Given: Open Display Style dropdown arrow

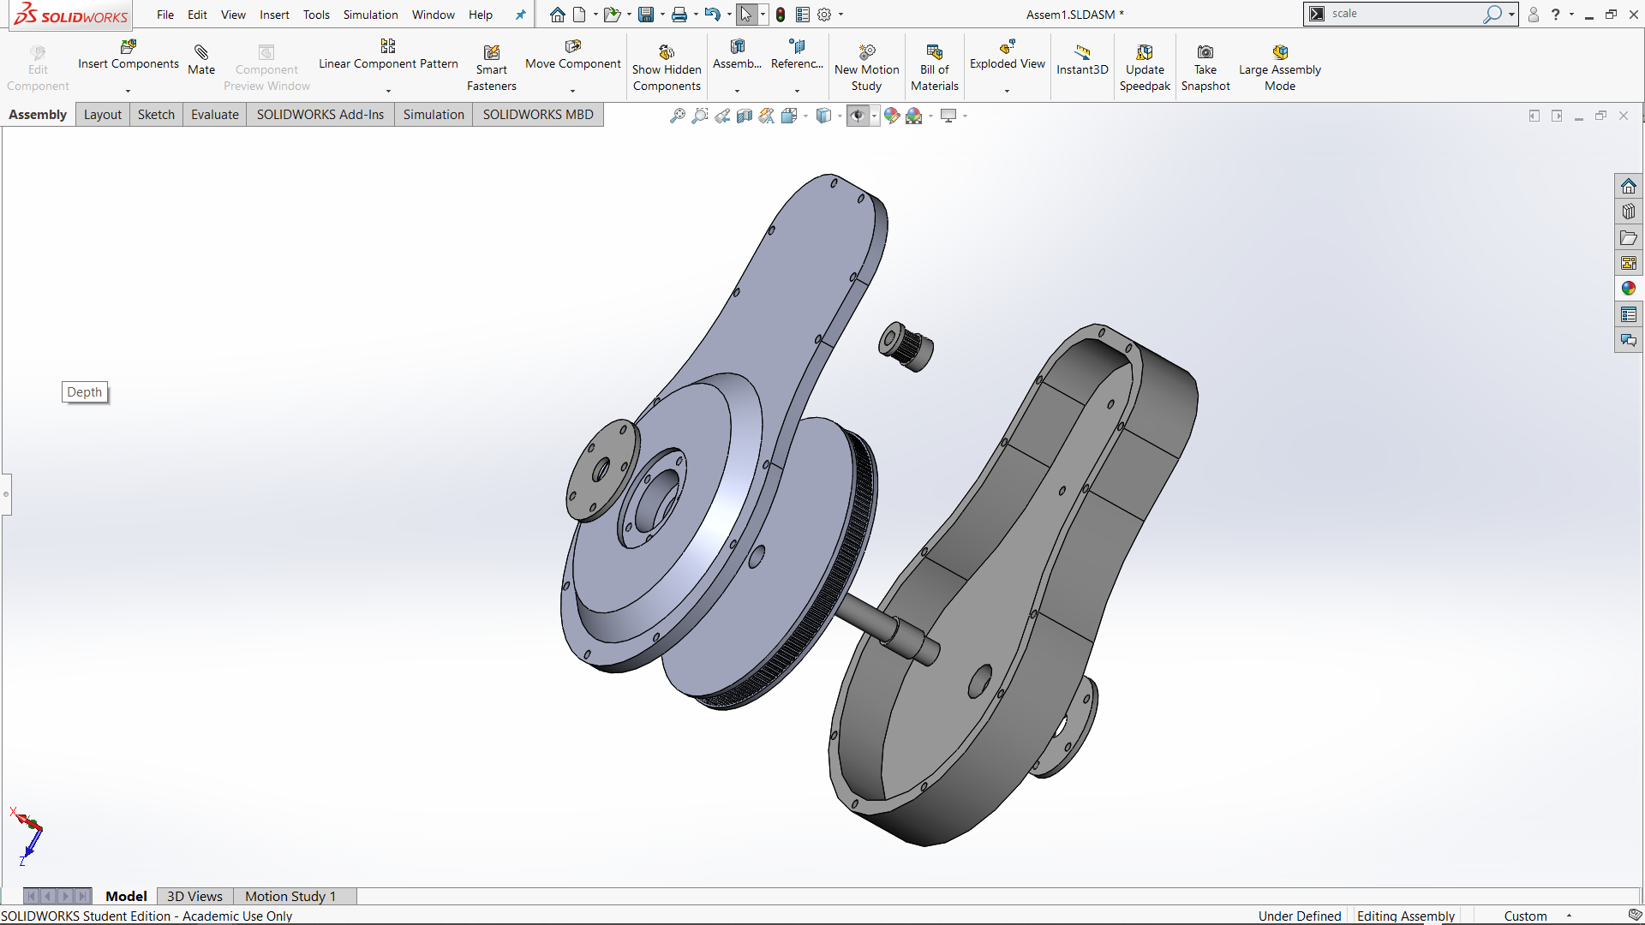Looking at the screenshot, I should click(x=840, y=116).
